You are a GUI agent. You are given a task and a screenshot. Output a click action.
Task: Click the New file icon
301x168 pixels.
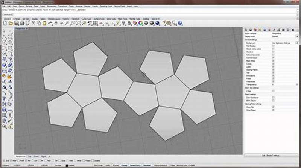point(5,23)
